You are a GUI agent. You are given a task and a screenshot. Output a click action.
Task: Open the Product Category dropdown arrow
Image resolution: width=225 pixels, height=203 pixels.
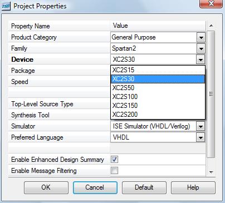(x=200, y=38)
